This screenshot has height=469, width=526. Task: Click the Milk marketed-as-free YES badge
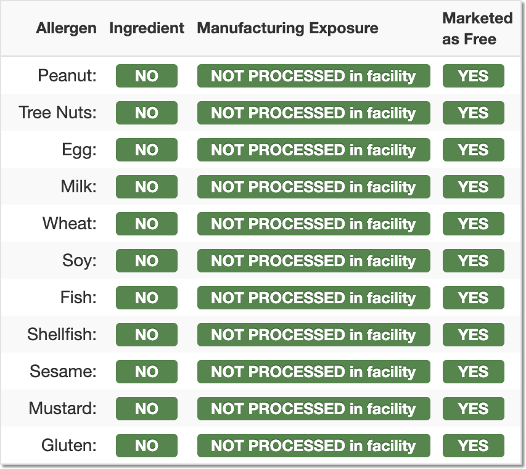click(473, 187)
